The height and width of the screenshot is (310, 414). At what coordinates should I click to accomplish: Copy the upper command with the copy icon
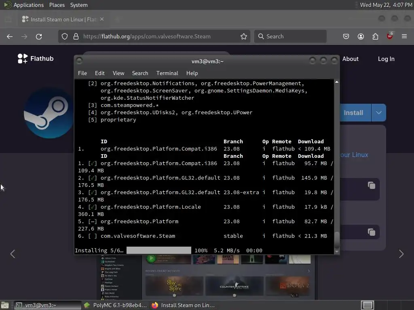[x=372, y=185]
